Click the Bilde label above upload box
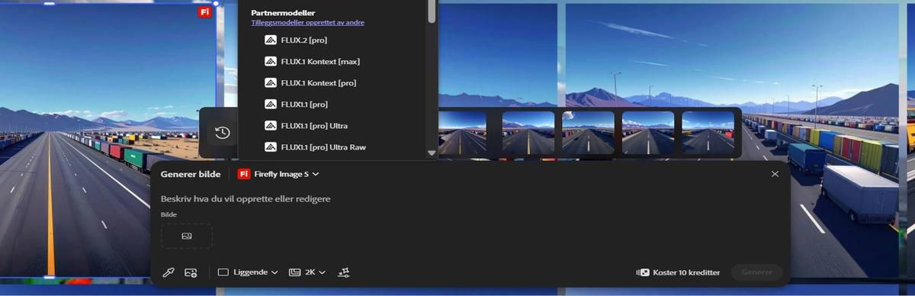This screenshot has height=296, width=915. 169,215
